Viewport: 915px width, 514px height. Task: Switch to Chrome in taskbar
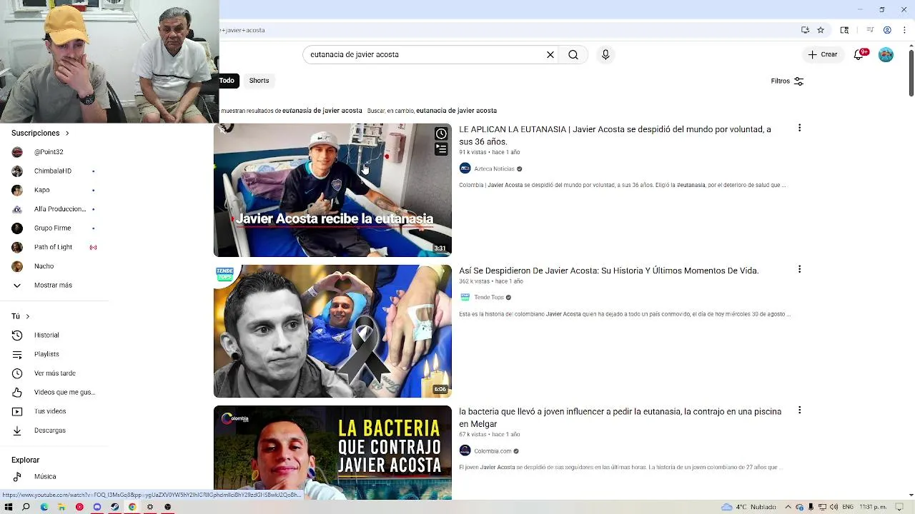132,507
